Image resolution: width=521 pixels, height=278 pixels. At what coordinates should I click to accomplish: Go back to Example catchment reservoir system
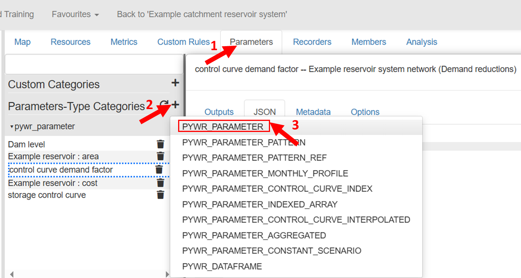click(x=202, y=14)
